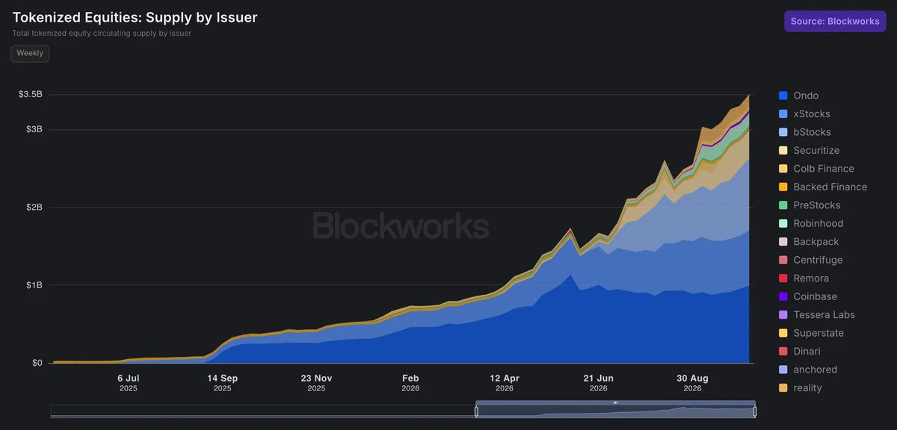Click the grip atop the range selector window

(615, 402)
